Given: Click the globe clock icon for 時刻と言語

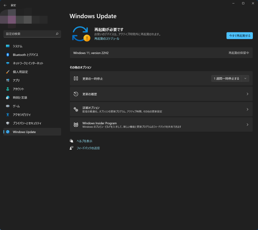Looking at the screenshot, I should click(8, 97).
